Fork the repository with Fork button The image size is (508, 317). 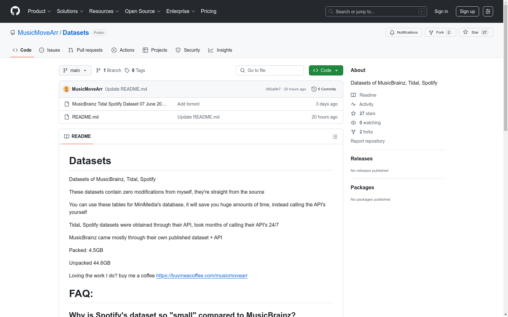[440, 32]
